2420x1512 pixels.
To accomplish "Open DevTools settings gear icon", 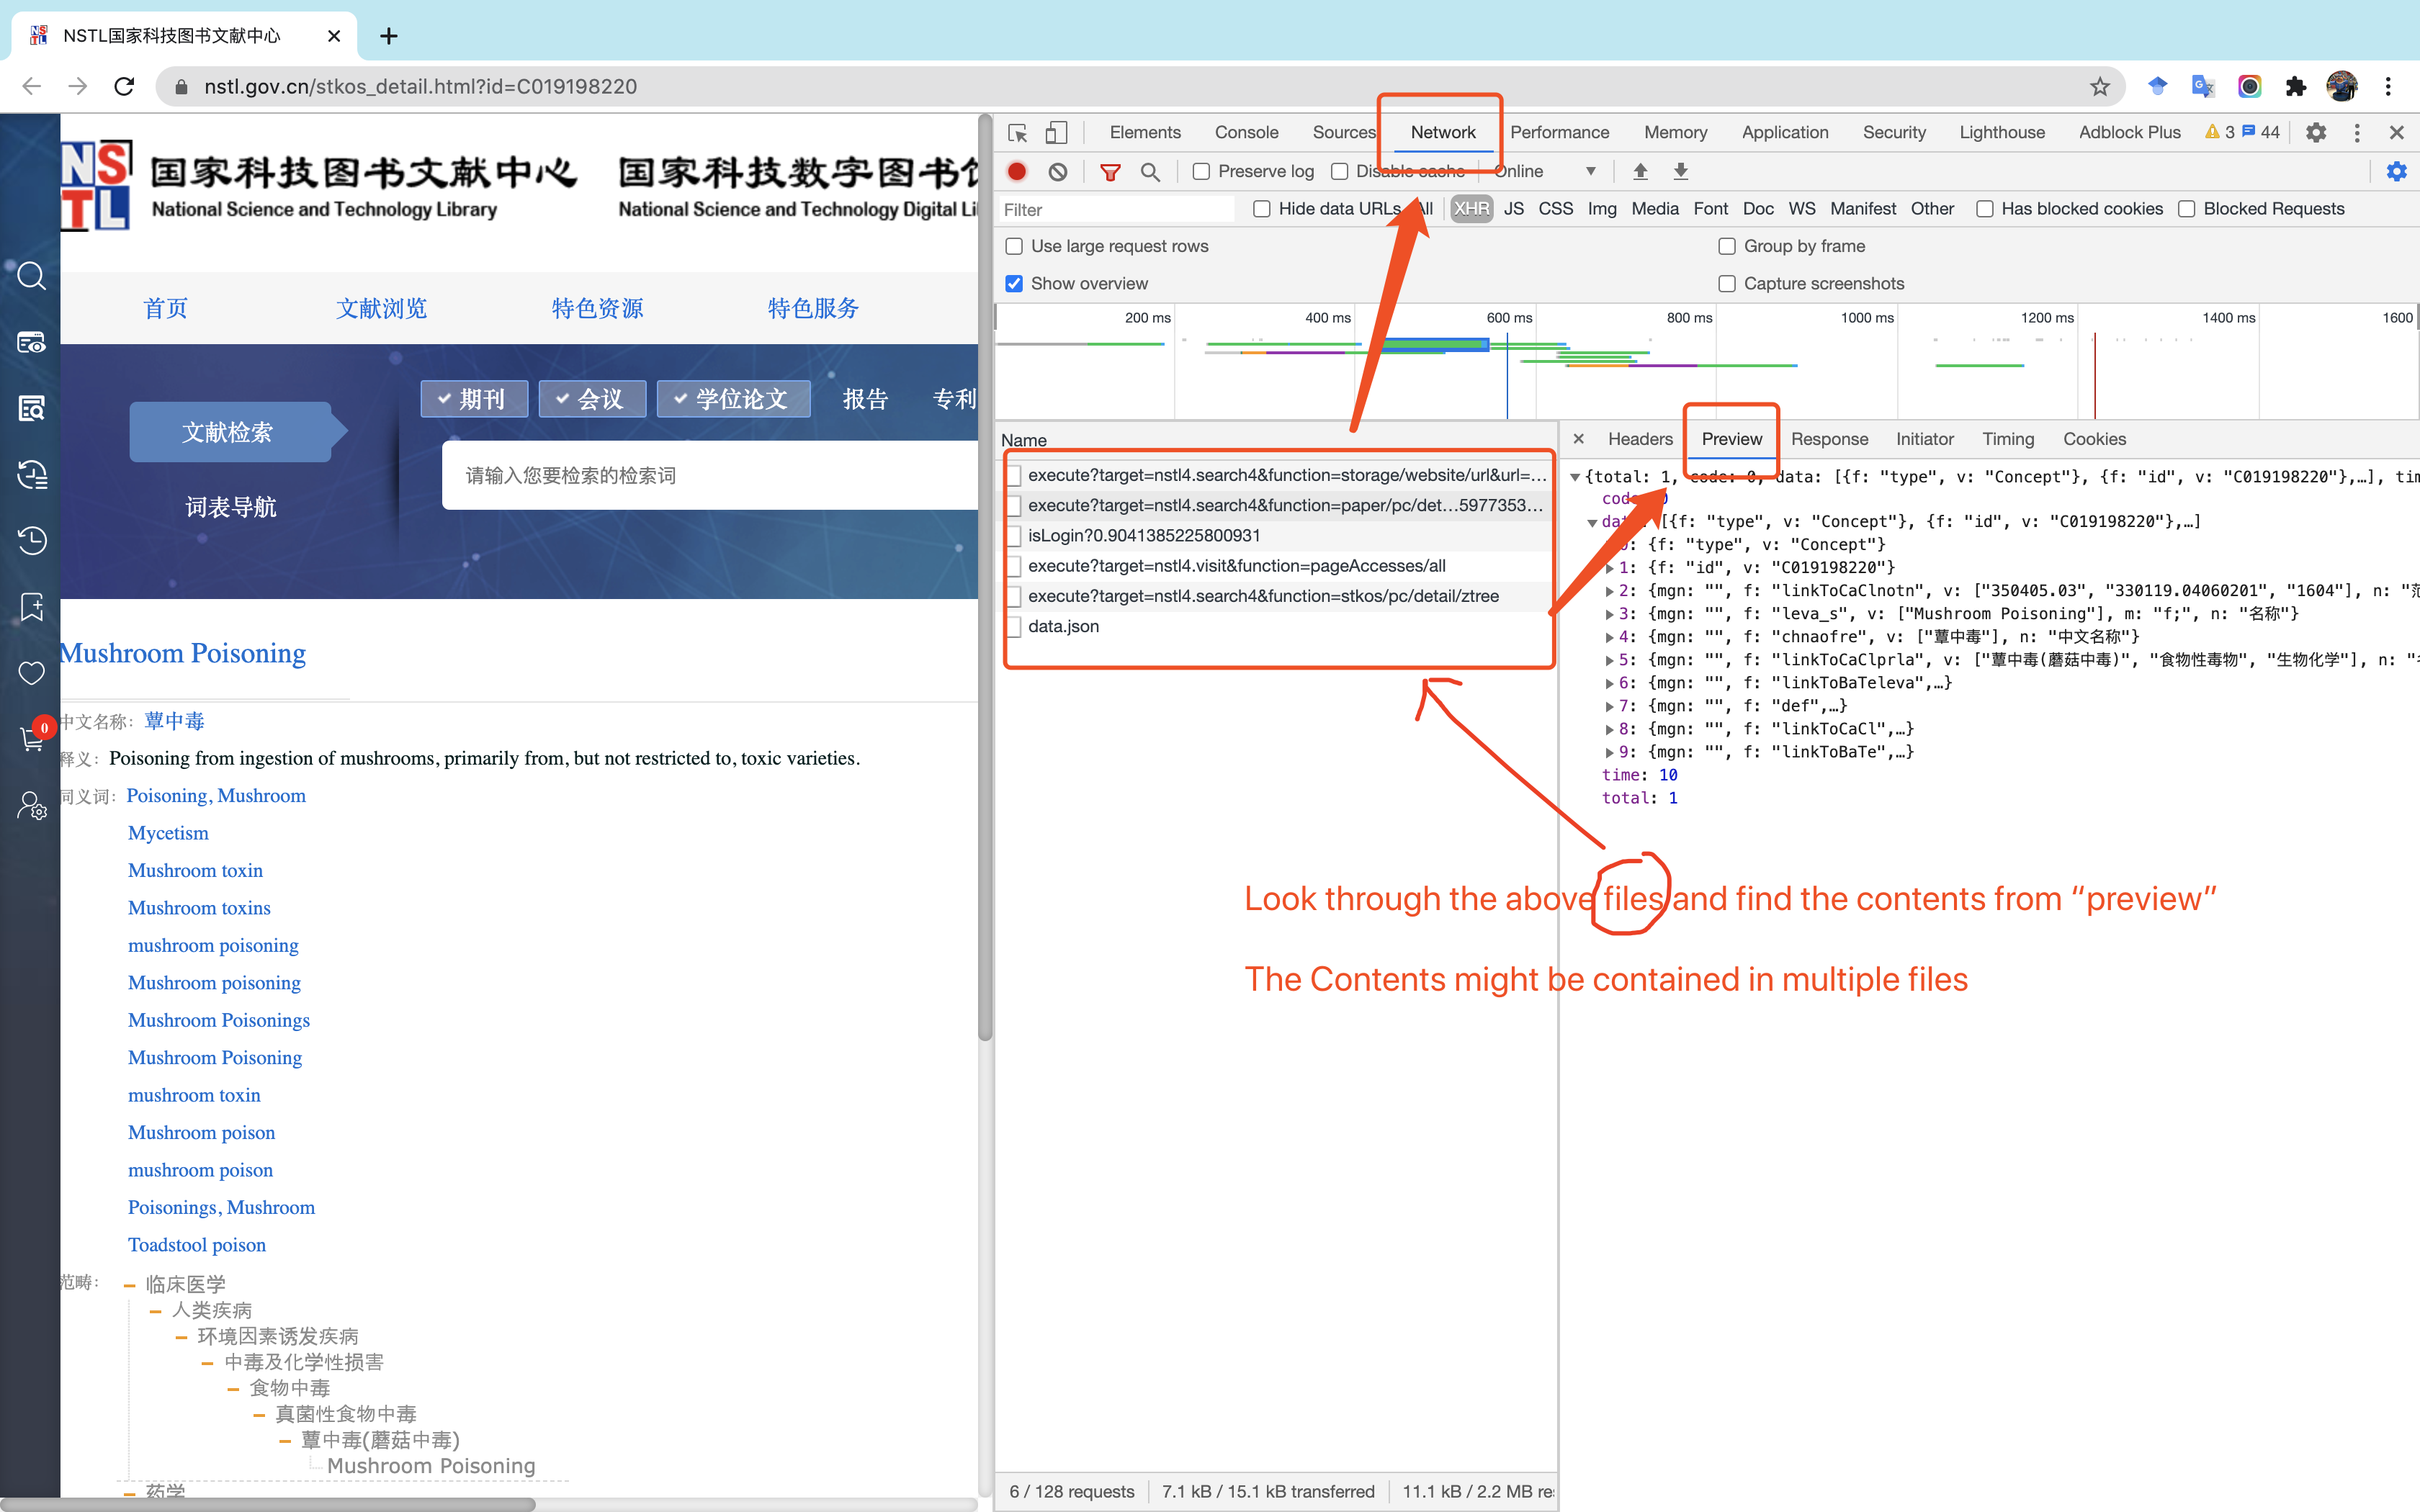I will 2316,133.
